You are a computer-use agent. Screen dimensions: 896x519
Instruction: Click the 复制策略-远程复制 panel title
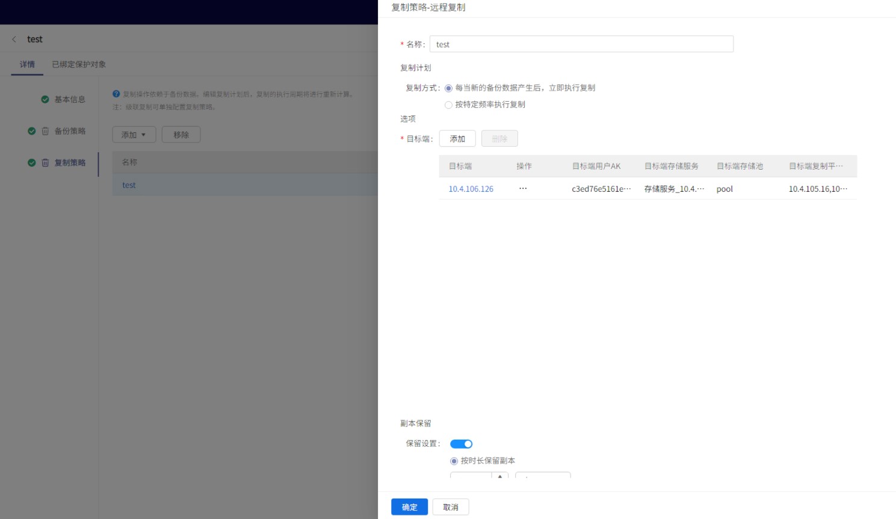[428, 7]
